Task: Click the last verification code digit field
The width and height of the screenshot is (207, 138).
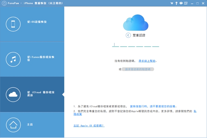Action: (x=156, y=44)
